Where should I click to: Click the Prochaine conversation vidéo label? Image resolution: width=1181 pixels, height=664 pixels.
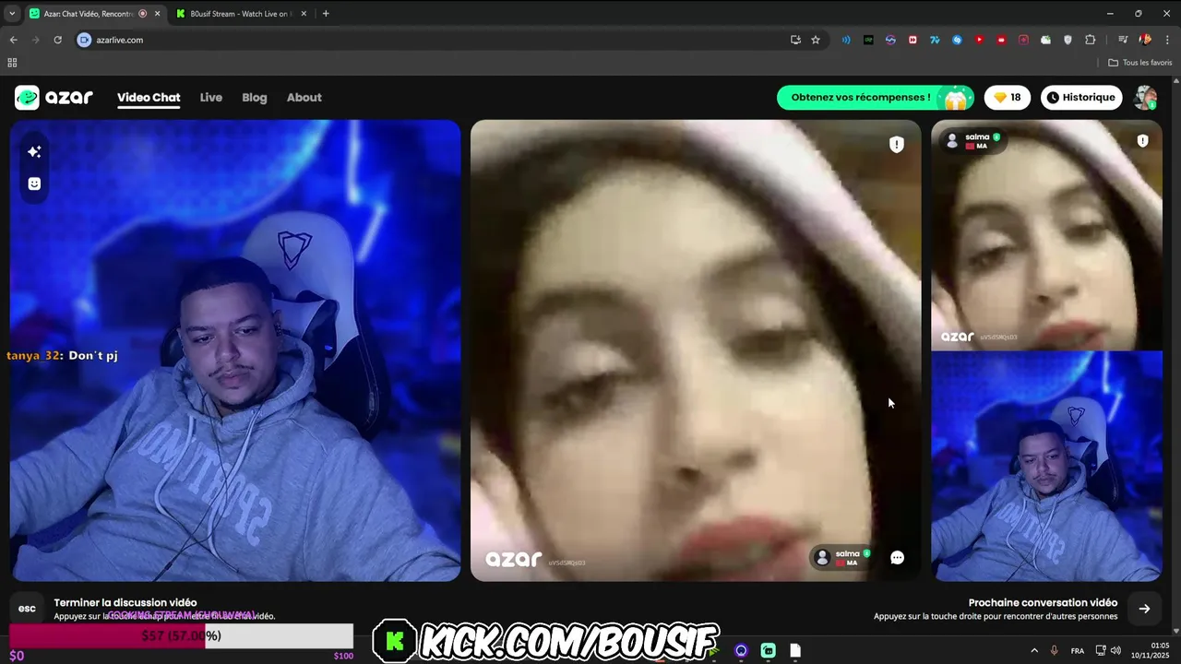(1043, 602)
